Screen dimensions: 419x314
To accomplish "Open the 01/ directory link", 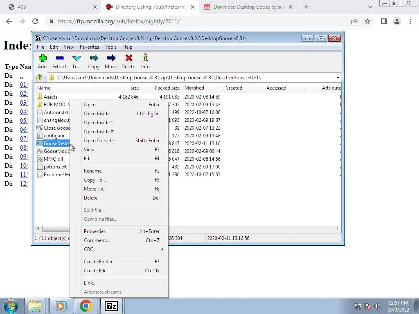I will tap(24, 85).
